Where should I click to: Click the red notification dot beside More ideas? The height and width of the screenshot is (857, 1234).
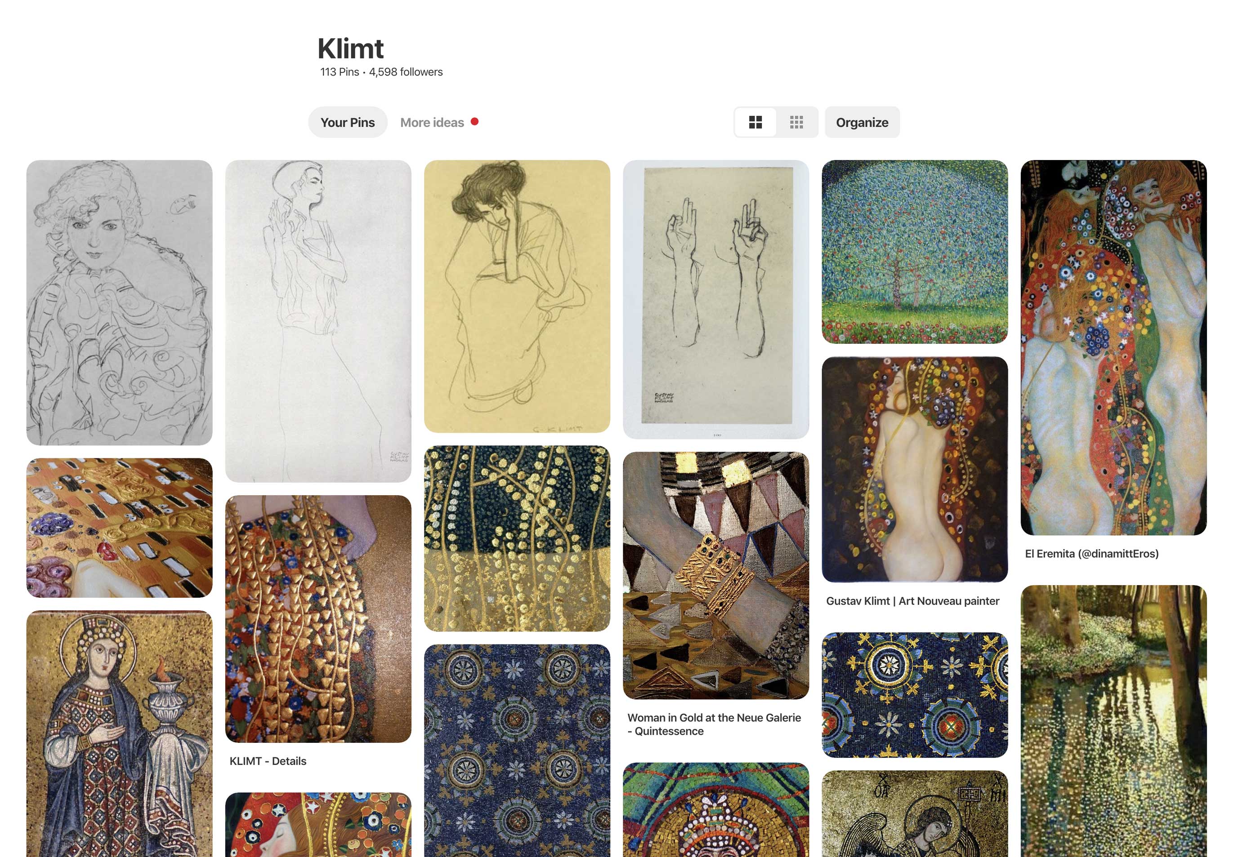(x=474, y=121)
